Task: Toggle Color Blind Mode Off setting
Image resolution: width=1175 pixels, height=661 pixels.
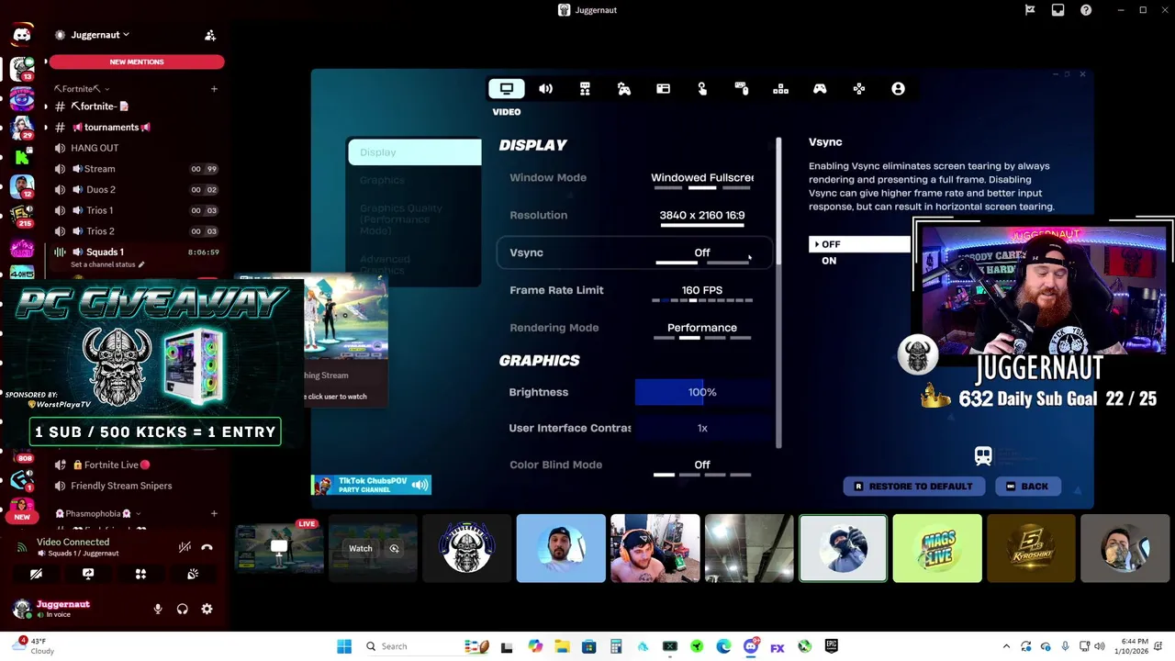Action: point(702,465)
